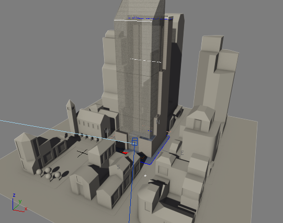Select the blue dashed line atop tower
Screen dimensions: 283x223
[x=150, y=18]
